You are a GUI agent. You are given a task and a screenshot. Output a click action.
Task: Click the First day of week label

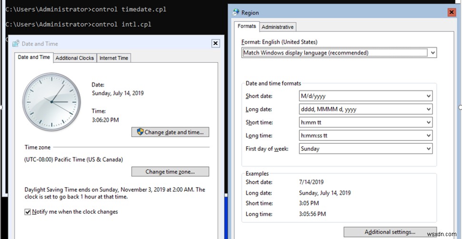pyautogui.click(x=267, y=149)
